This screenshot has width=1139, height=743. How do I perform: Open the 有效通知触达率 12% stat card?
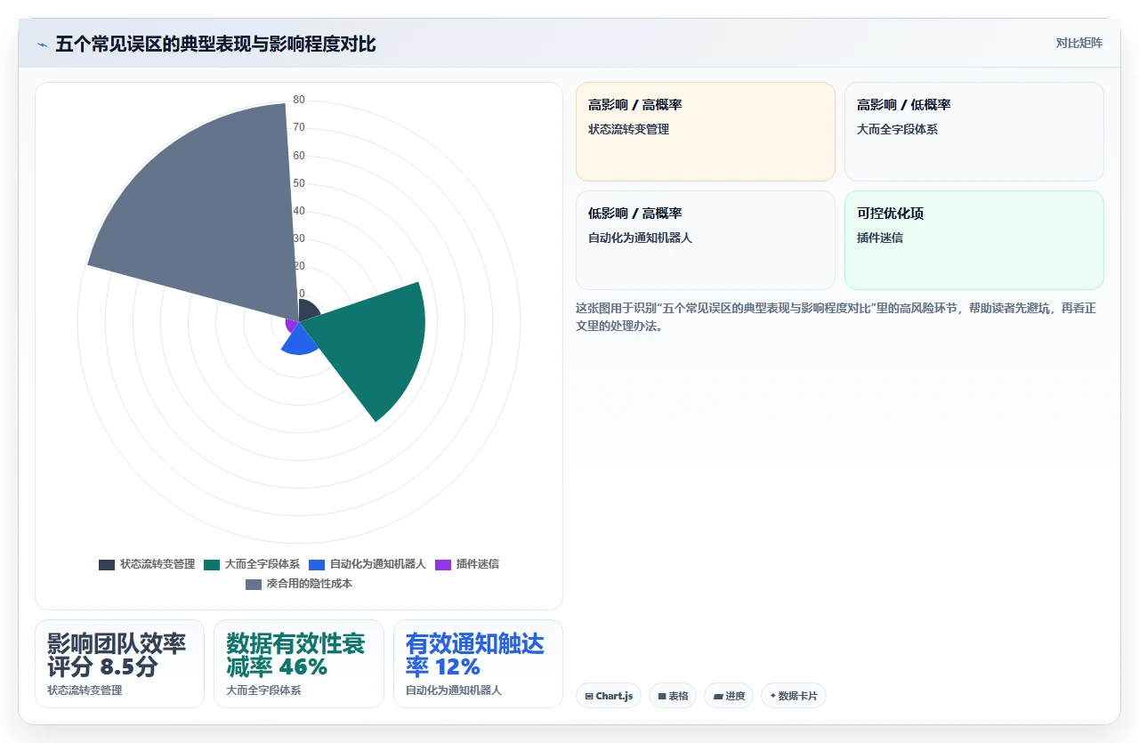click(478, 664)
